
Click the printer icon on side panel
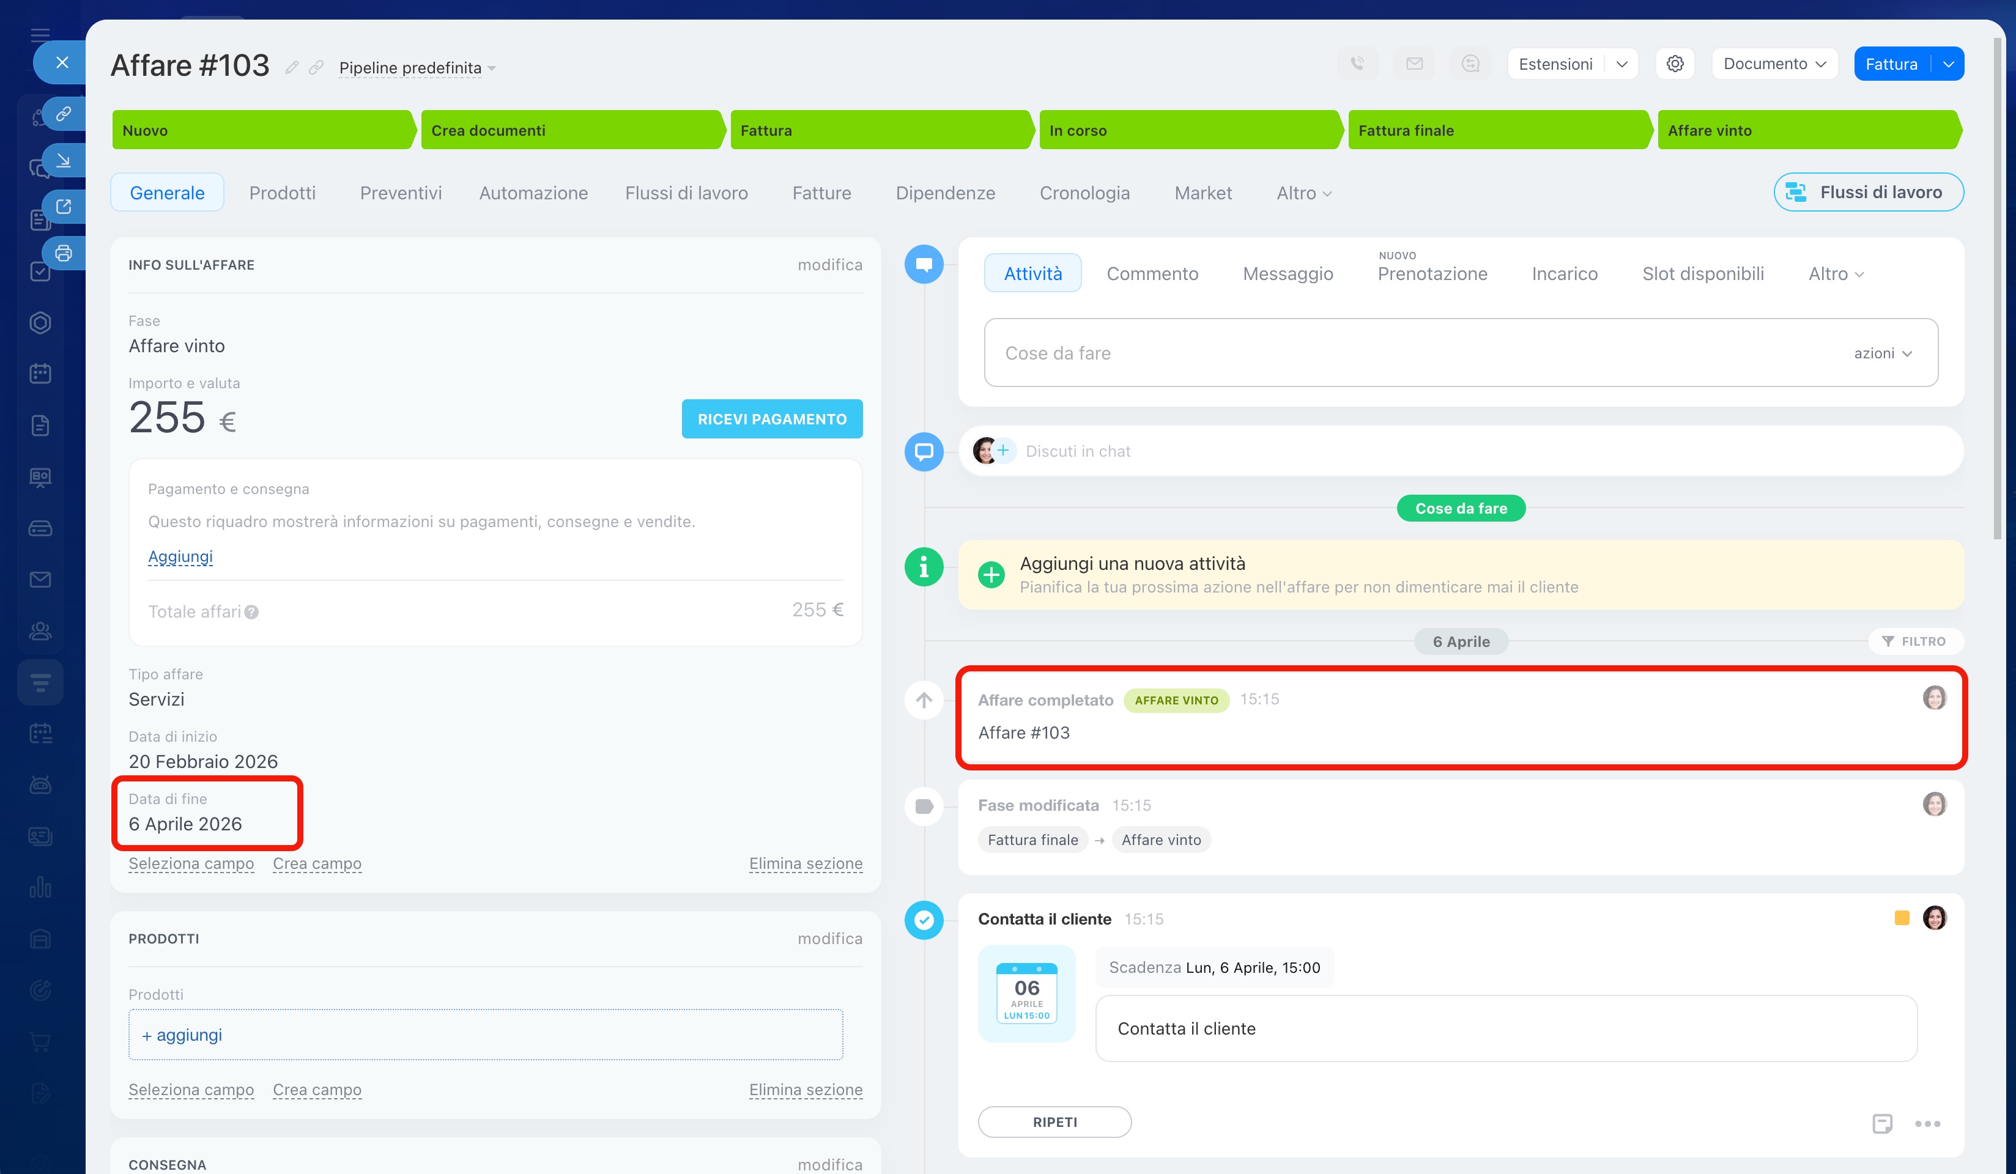click(63, 254)
